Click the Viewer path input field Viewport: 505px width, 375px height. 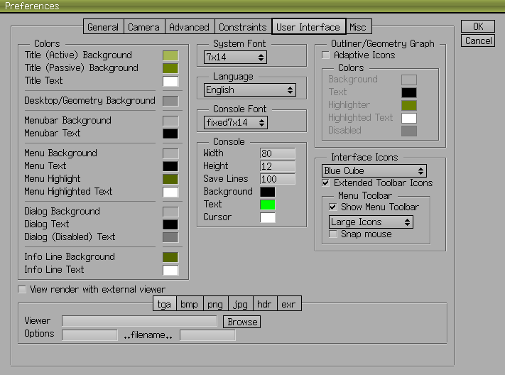[x=139, y=321]
